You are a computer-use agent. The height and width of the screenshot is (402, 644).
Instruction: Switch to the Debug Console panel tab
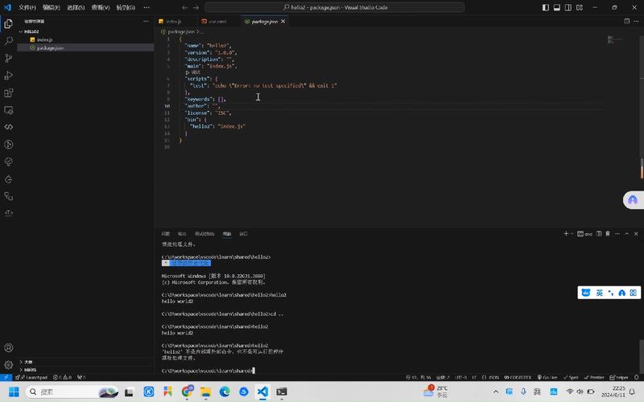click(x=204, y=233)
